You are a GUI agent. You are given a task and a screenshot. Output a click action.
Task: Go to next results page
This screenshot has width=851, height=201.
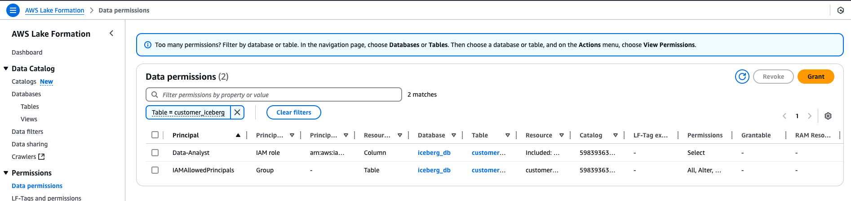[x=810, y=116]
